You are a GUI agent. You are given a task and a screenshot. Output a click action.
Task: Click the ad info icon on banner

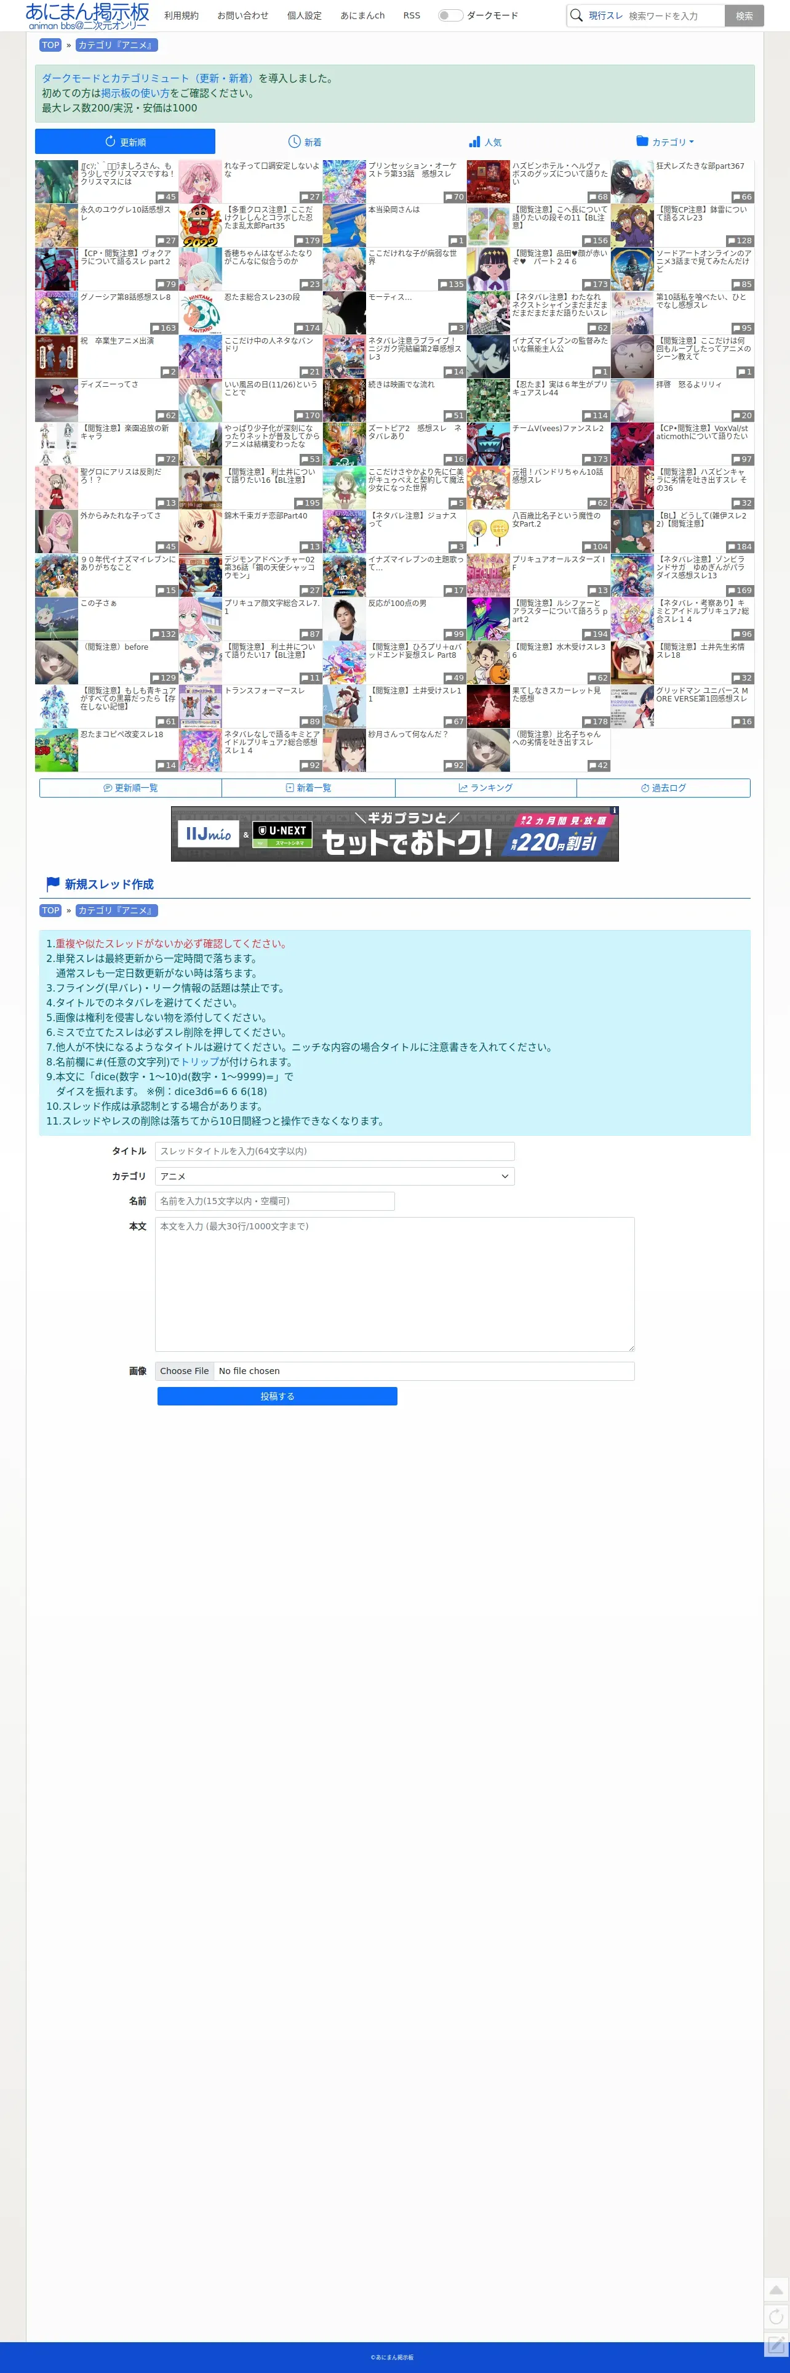tap(614, 811)
